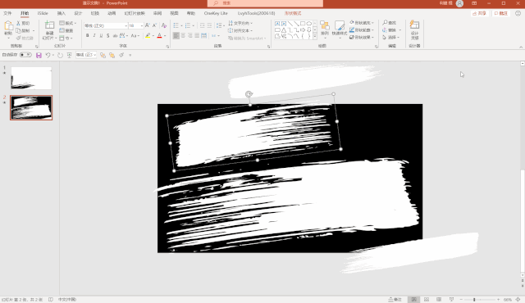The height and width of the screenshot is (303, 525).
Task: Select the Triangle shape in shapes gallery
Action: 284,30
